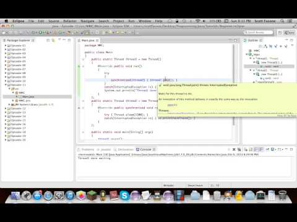Fold the thread1 declaration using the margin toggle
297x222 pixels.
point(83,59)
